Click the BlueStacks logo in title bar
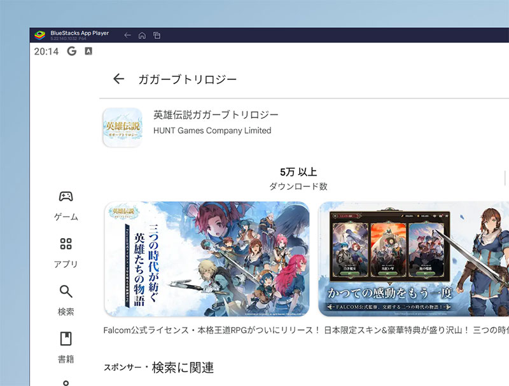 [x=39, y=35]
